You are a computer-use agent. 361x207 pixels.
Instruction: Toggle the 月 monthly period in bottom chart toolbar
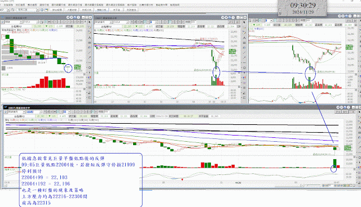pyautogui.click(x=45, y=112)
